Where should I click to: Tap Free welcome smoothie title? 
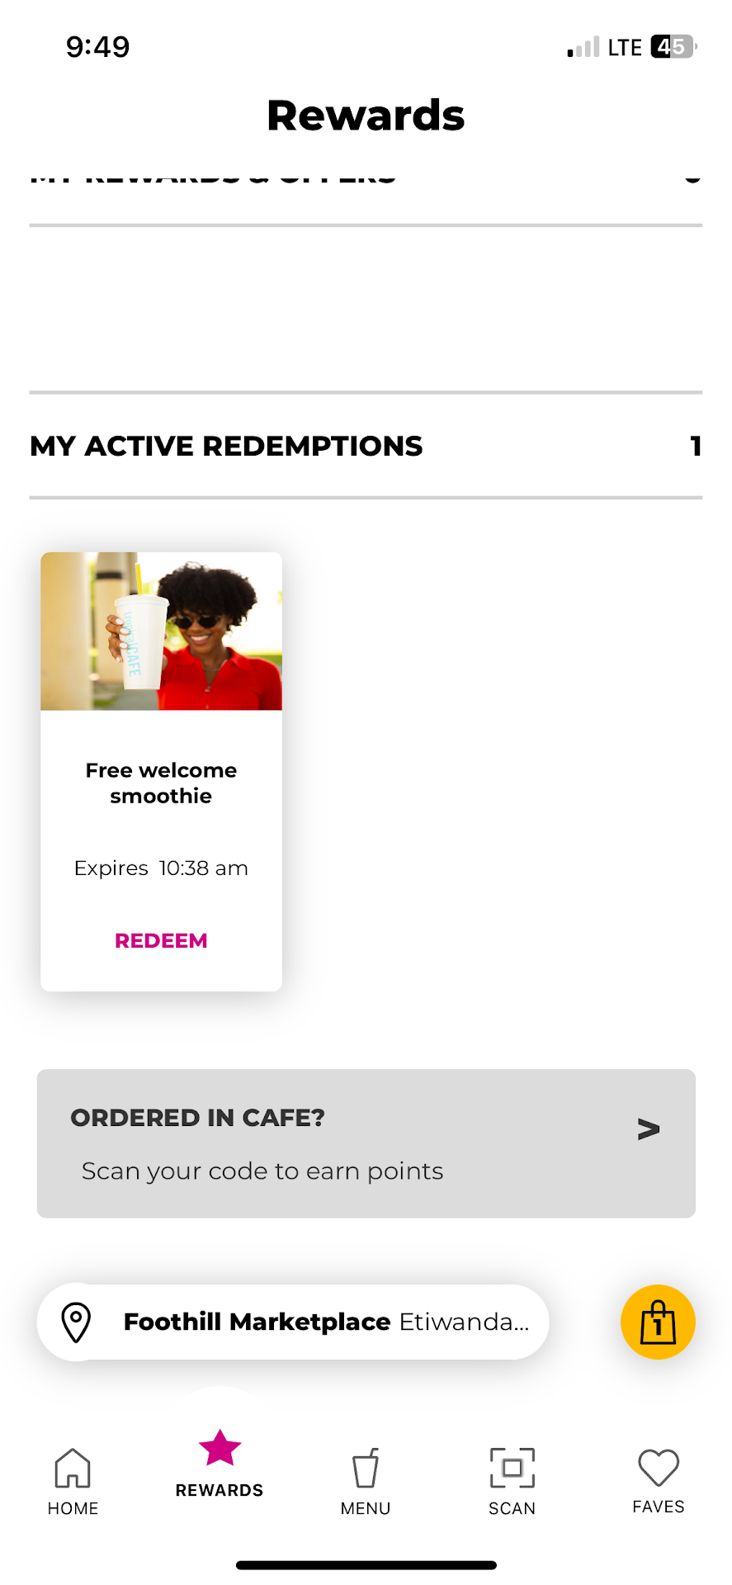162,783
